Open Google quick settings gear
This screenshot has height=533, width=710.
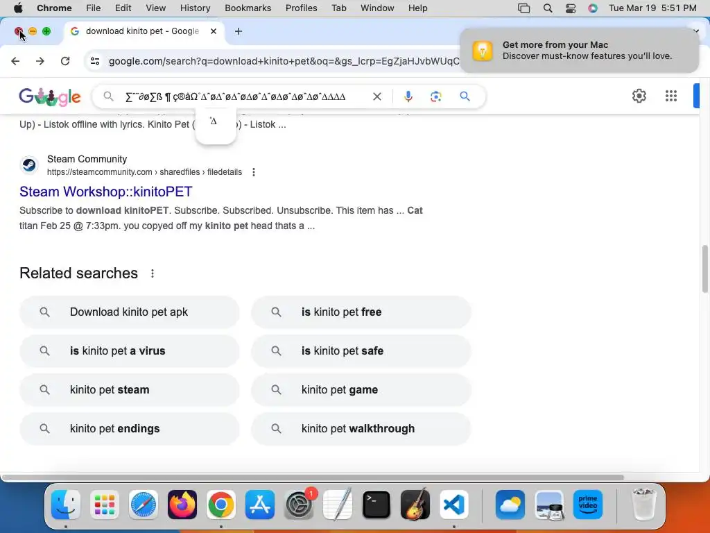pyautogui.click(x=639, y=96)
